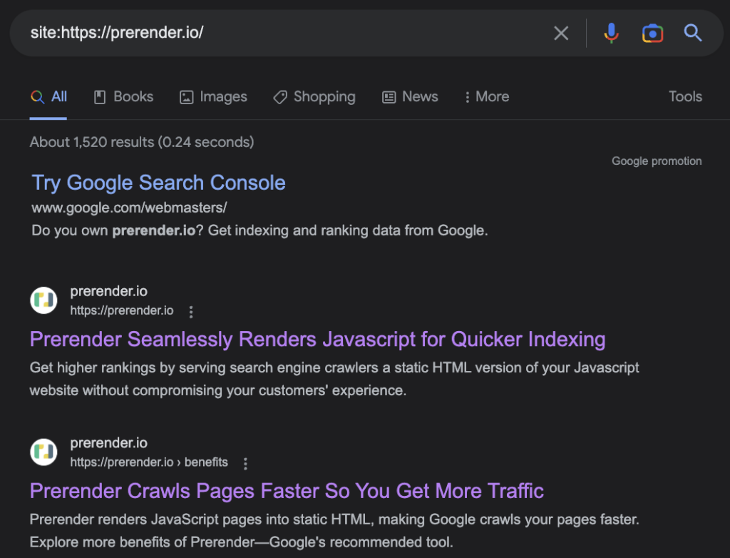Submit the search using the magnifier icon
Viewport: 730px width, 558px height.
pyautogui.click(x=693, y=33)
